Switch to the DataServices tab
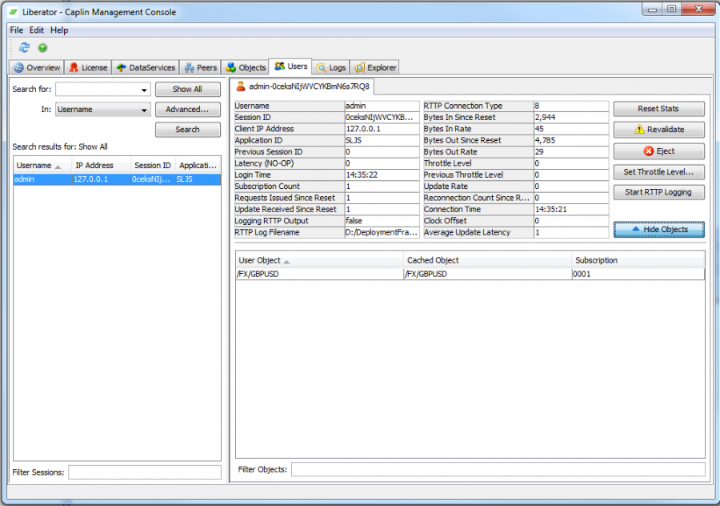720x506 pixels. 146,67
